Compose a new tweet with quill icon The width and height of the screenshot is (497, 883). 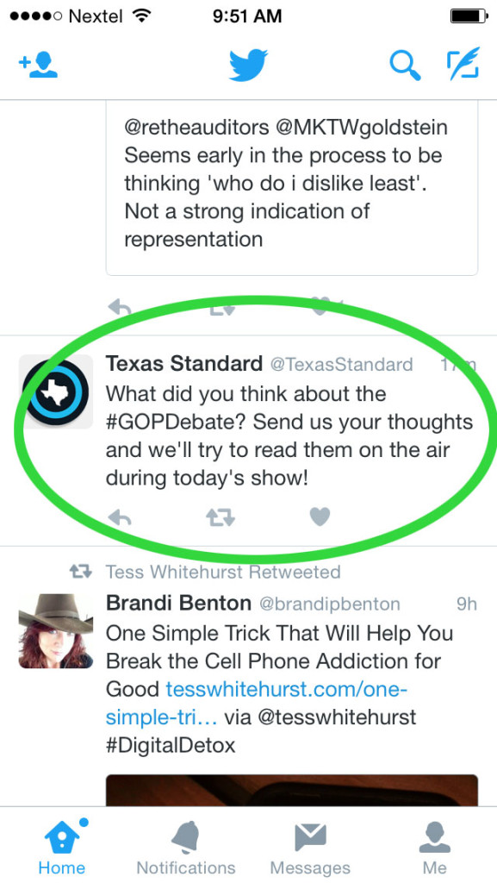click(x=463, y=64)
